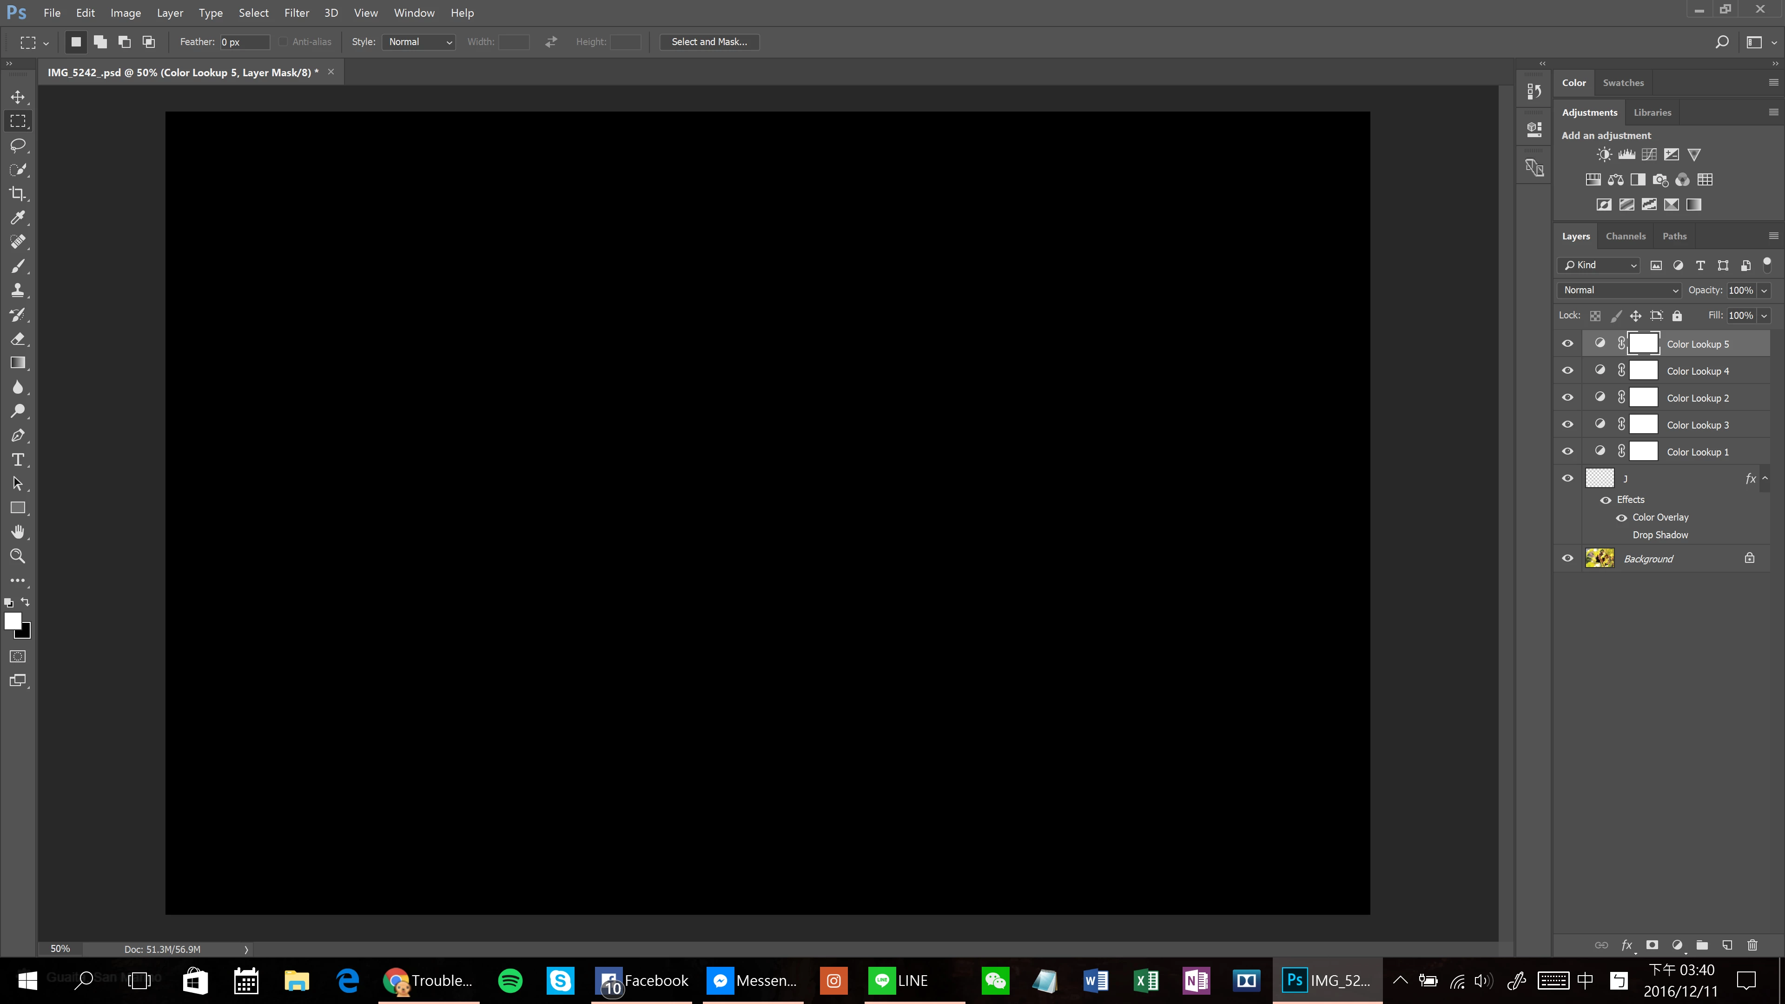Collapse the effects list on layer J
The height and width of the screenshot is (1004, 1785).
[x=1765, y=478]
